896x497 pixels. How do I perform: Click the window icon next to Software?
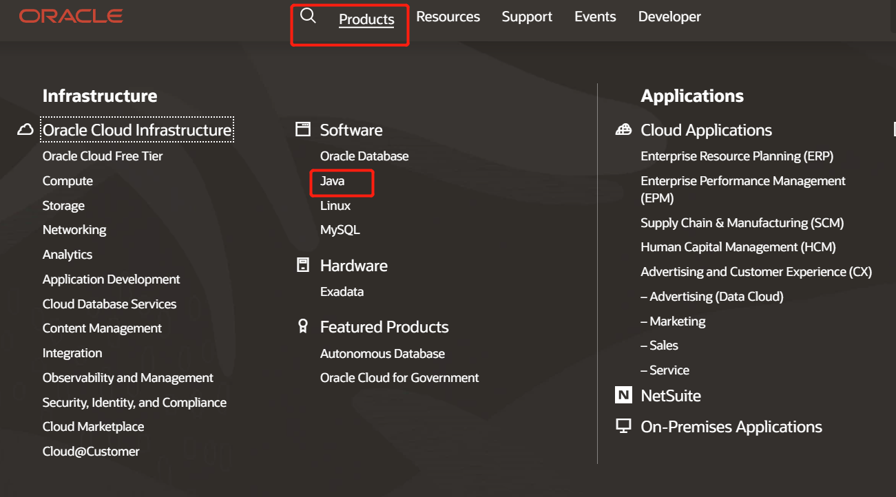[x=303, y=129]
